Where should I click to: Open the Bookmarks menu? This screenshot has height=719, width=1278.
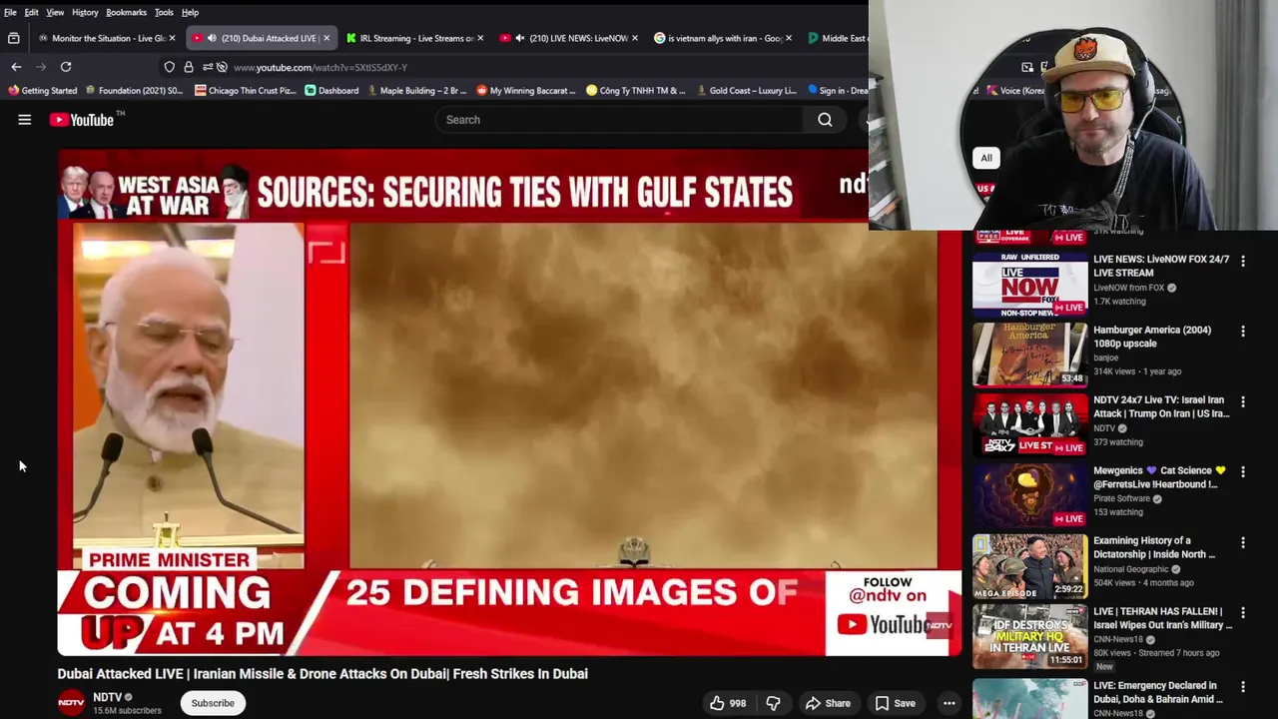[126, 12]
